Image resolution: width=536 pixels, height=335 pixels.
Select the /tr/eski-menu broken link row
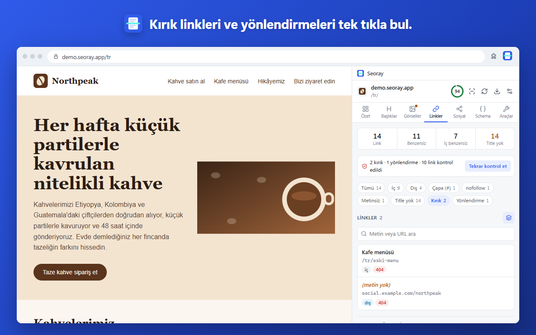[x=436, y=261]
